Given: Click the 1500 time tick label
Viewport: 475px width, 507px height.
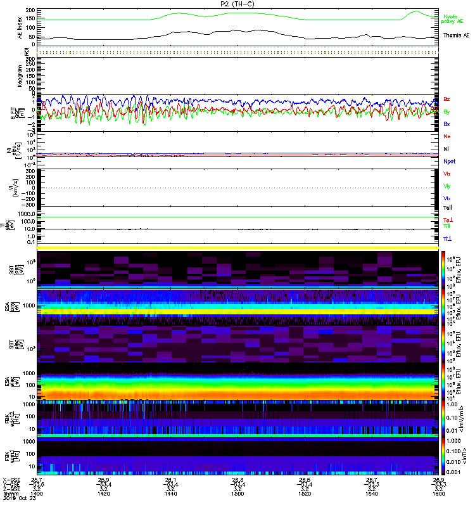Looking at the screenshot, I should coord(237,494).
